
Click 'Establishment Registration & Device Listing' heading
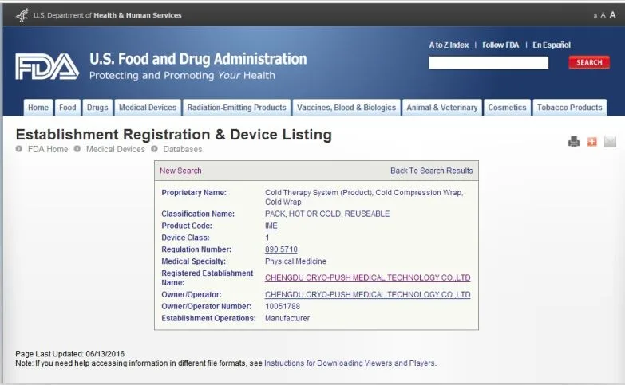click(174, 135)
